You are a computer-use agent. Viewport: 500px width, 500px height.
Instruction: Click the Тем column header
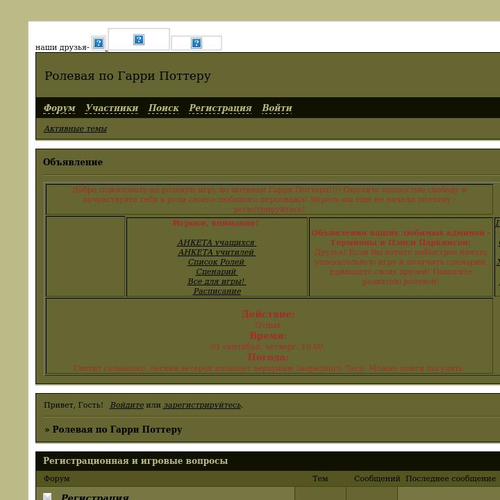(320, 478)
